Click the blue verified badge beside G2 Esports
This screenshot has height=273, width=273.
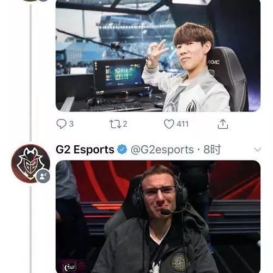[x=122, y=150]
